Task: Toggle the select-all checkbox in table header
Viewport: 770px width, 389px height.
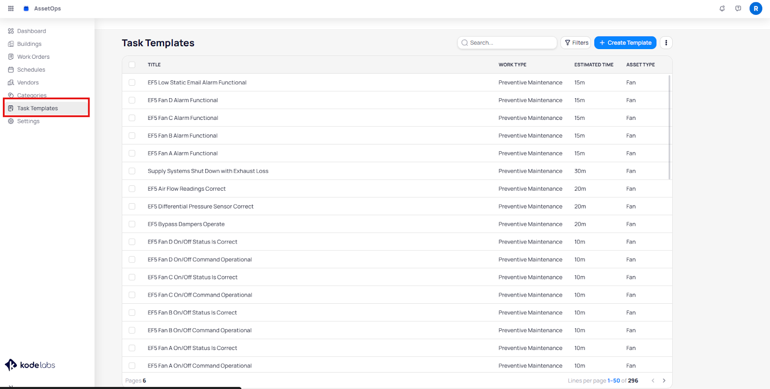Action: [132, 65]
